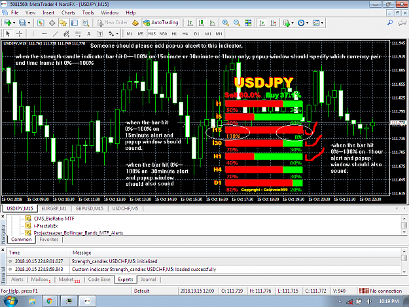Toggle the Terminal window icon

[75, 23]
